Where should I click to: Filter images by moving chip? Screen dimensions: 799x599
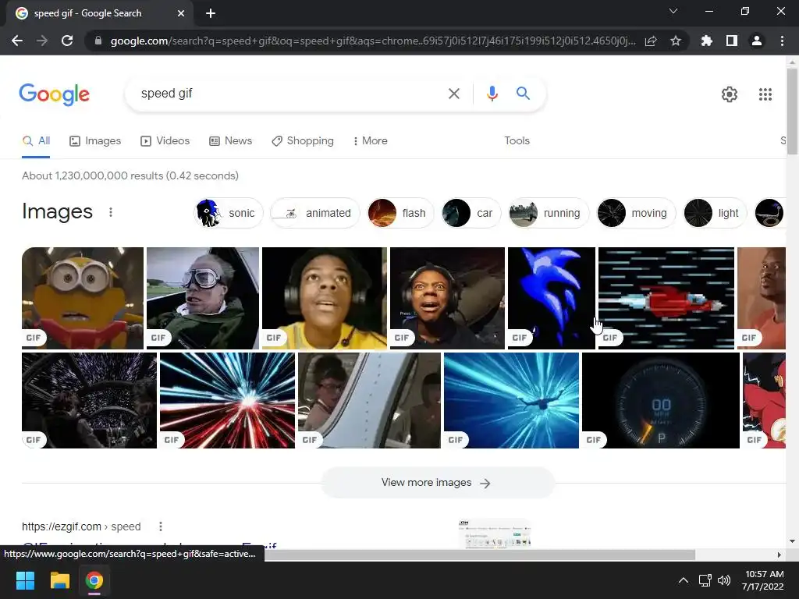636,213
